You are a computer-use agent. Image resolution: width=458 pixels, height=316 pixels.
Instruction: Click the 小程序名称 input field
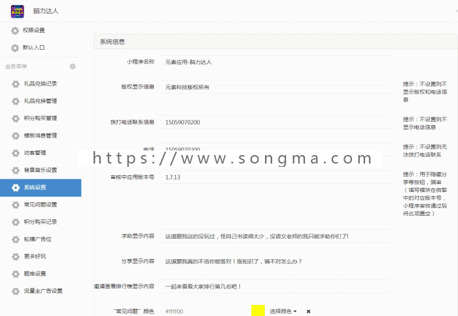pyautogui.click(x=275, y=62)
